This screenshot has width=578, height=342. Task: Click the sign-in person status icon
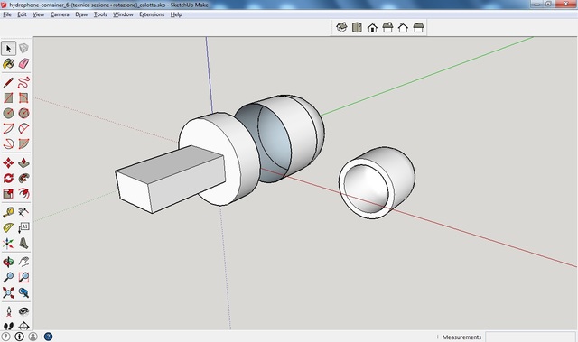pos(33,336)
